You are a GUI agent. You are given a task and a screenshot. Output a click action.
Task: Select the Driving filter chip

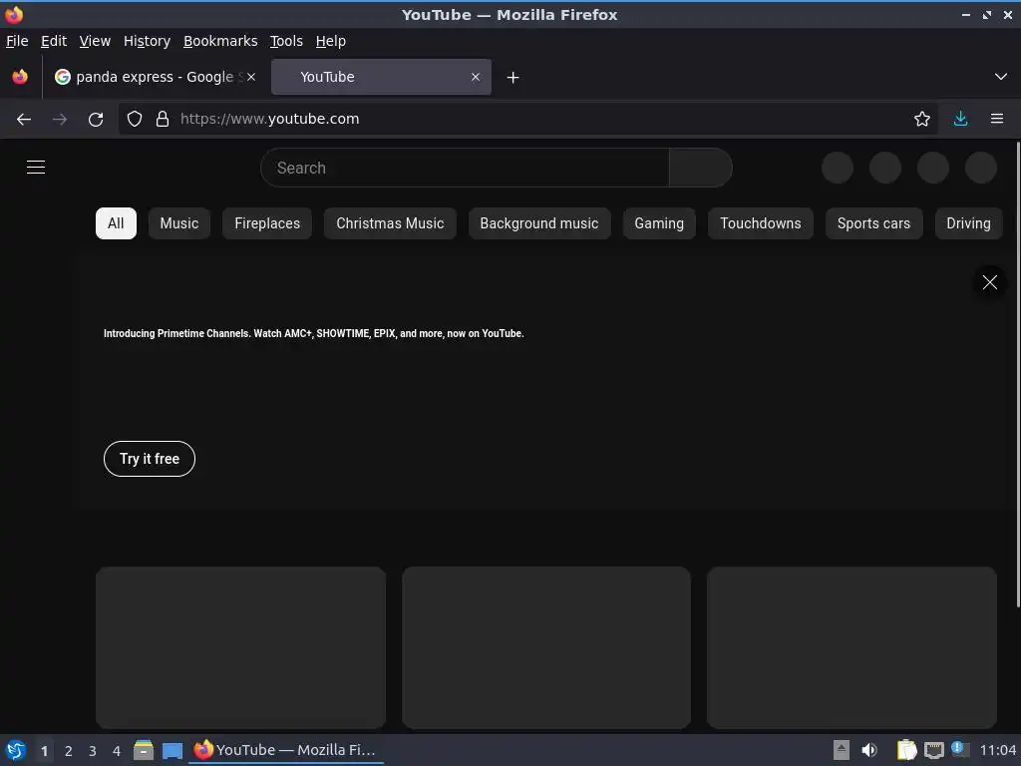(x=968, y=223)
